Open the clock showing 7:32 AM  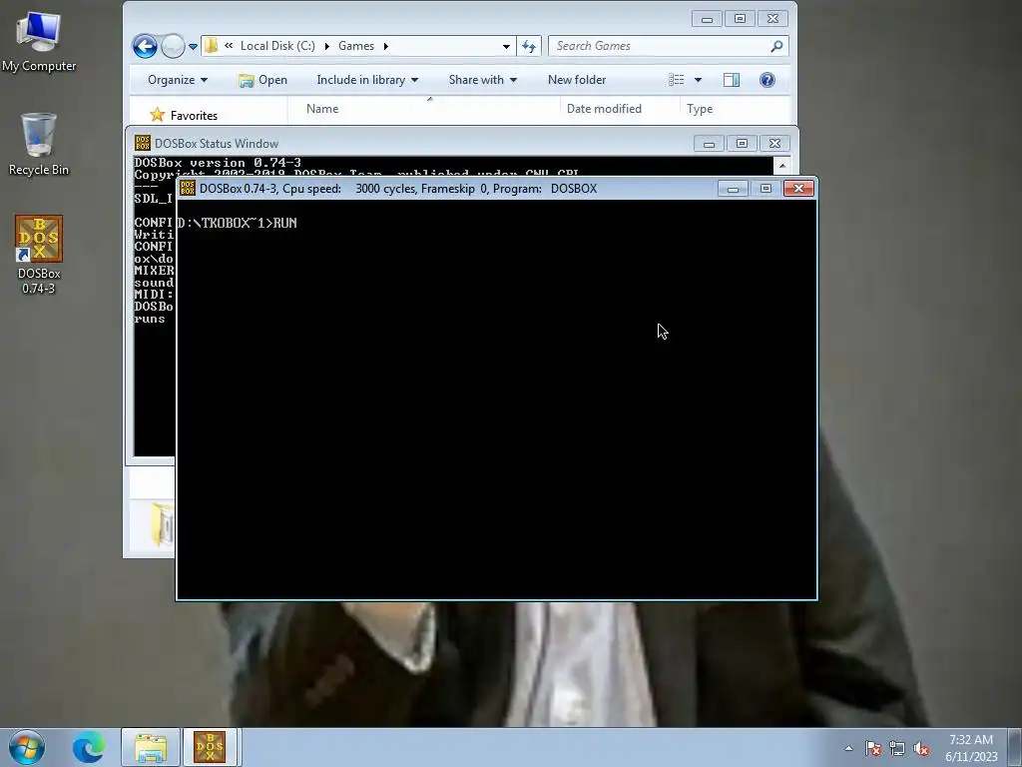click(x=971, y=748)
